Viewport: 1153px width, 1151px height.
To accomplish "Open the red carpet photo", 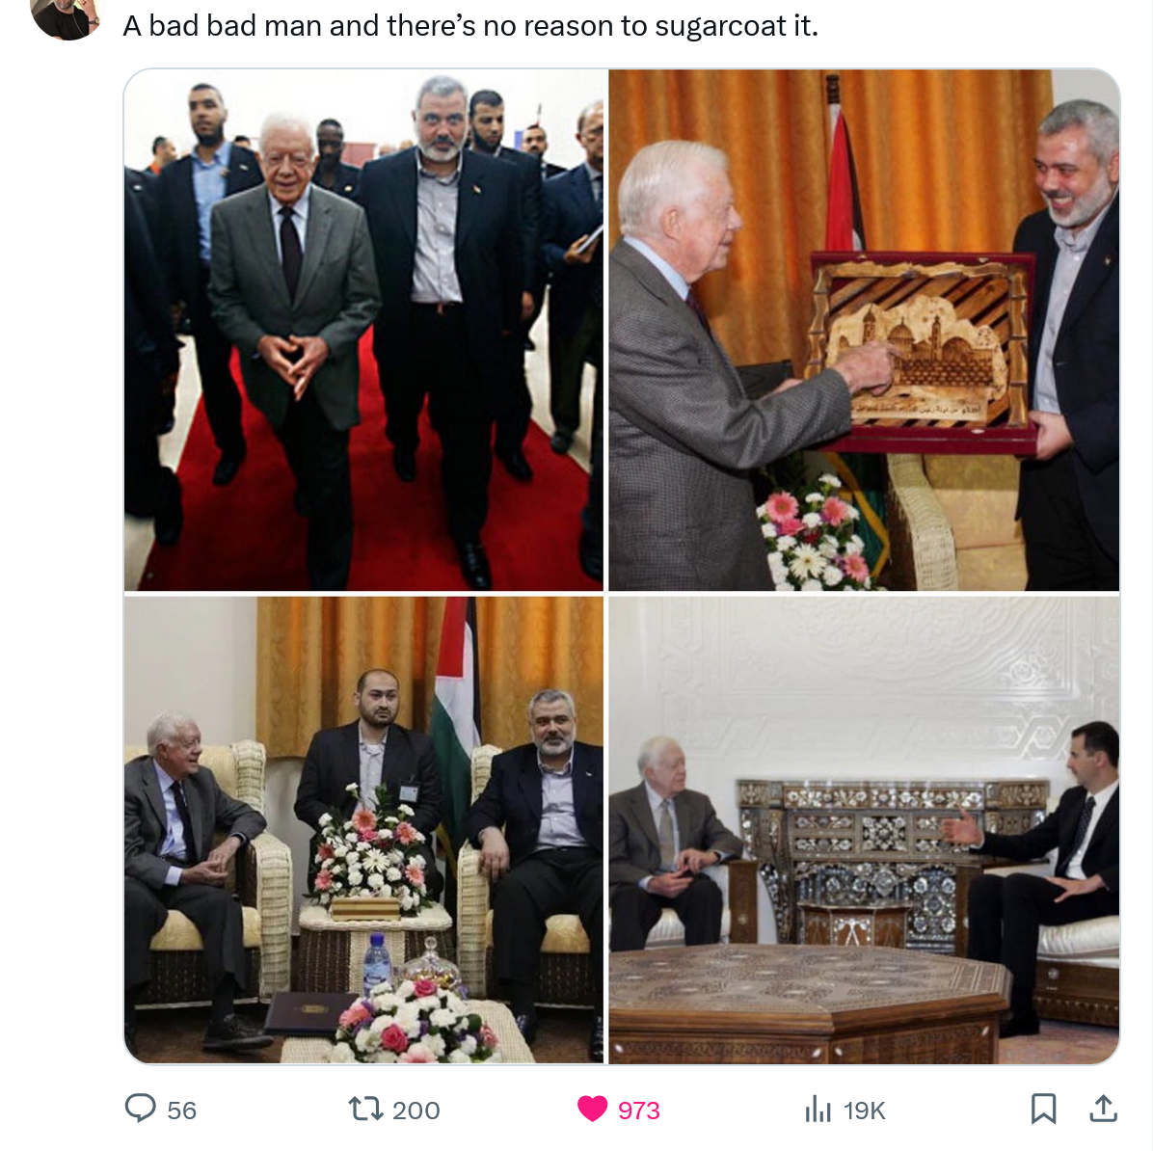I will (364, 331).
